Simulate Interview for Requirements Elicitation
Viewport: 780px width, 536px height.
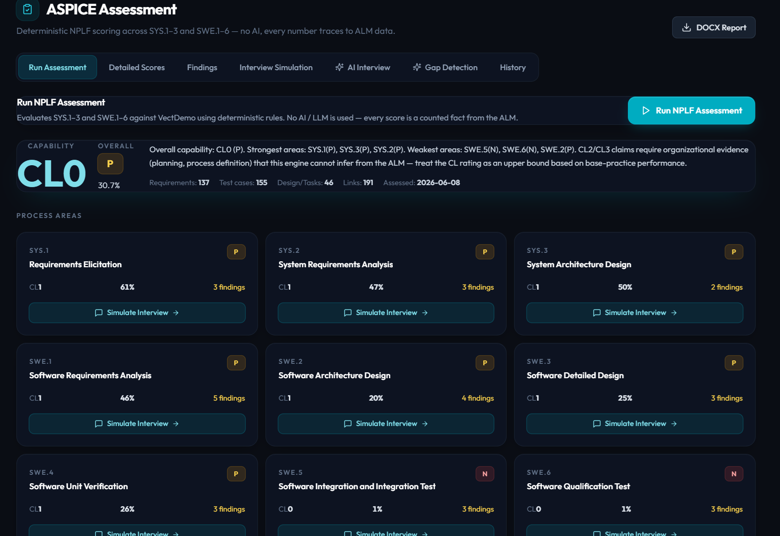click(x=137, y=313)
